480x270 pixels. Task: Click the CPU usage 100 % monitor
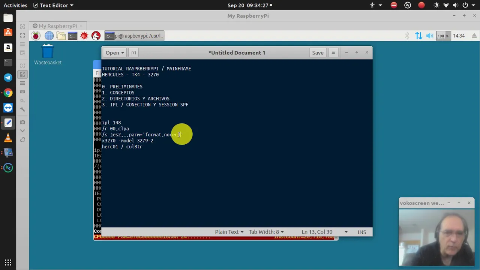pos(443,36)
